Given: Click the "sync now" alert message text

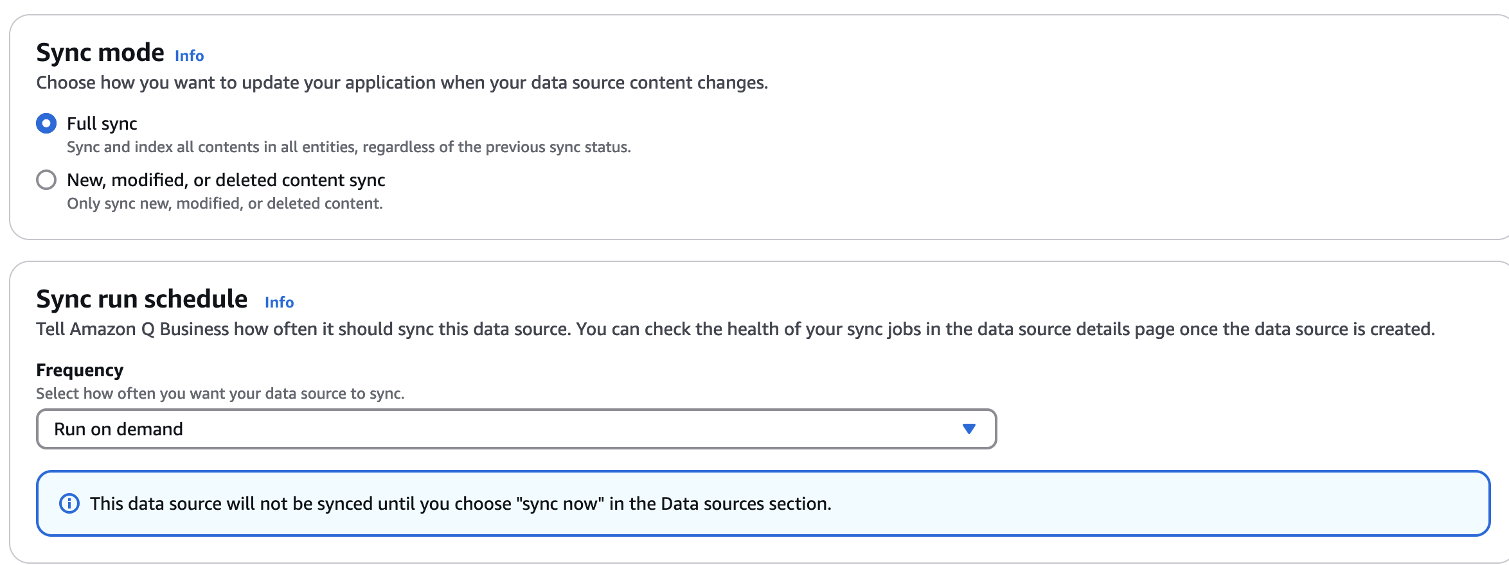Looking at the screenshot, I should [x=460, y=504].
